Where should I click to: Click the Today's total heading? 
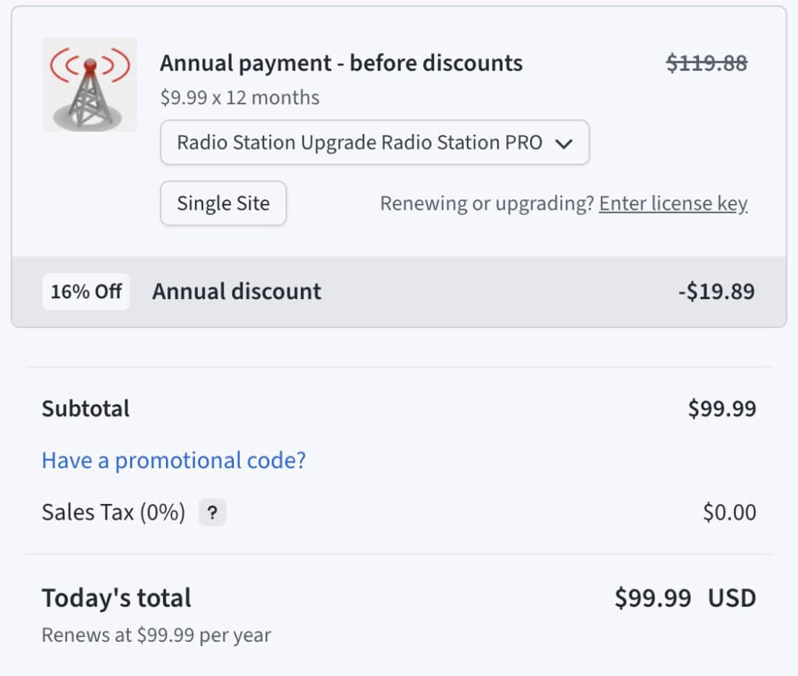click(x=116, y=598)
